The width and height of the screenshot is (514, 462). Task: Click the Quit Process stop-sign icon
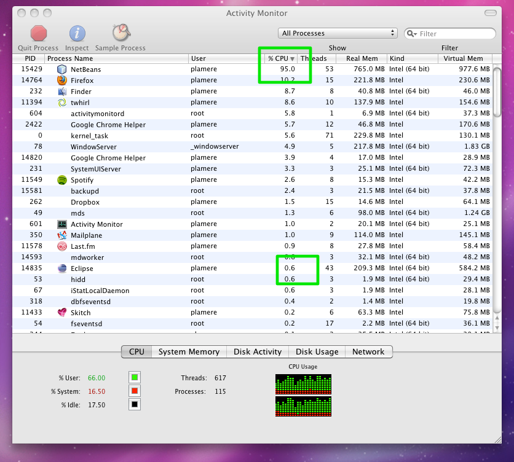(39, 33)
